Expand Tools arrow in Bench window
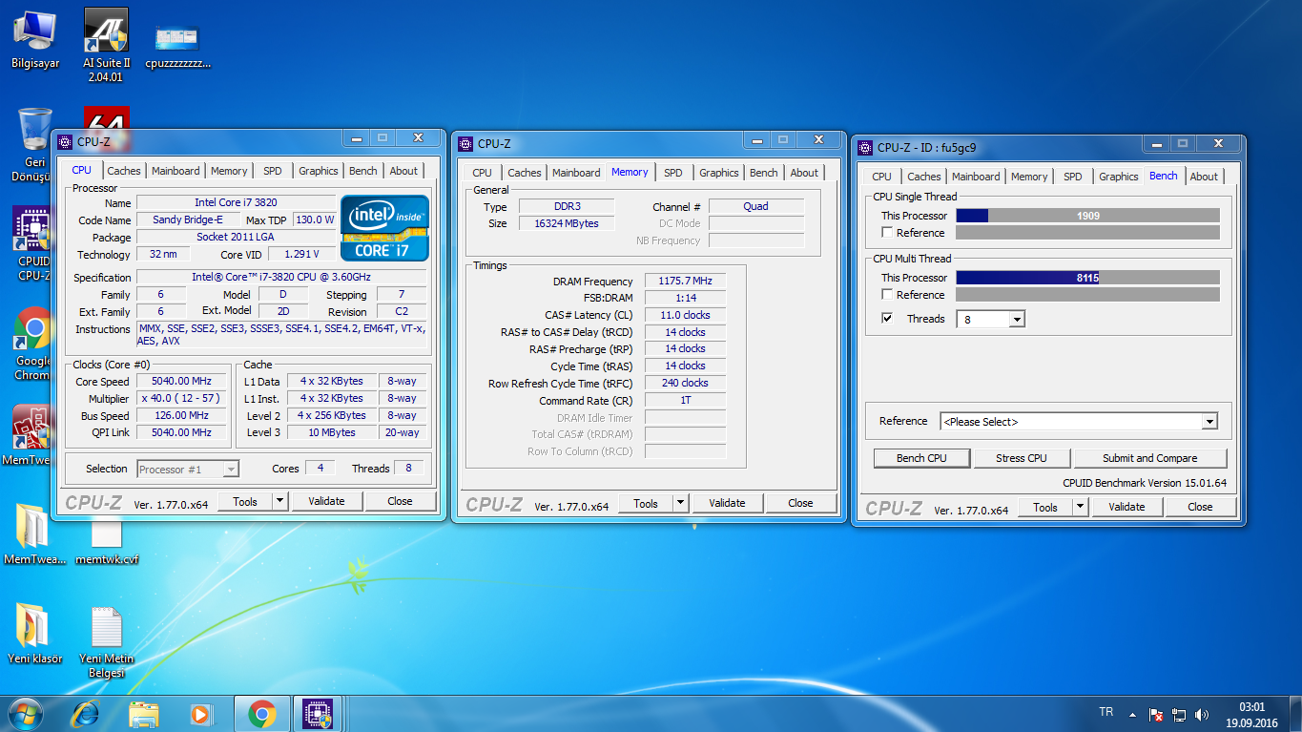The image size is (1302, 732). click(x=1080, y=508)
